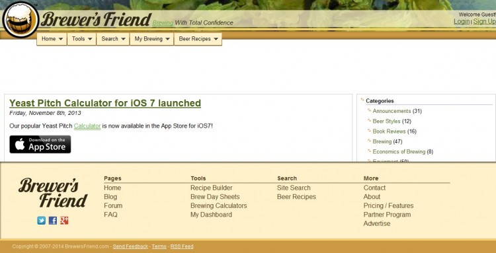Screen dimensions: 496x253
Task: Click footer Home page link
Action: click(x=112, y=188)
